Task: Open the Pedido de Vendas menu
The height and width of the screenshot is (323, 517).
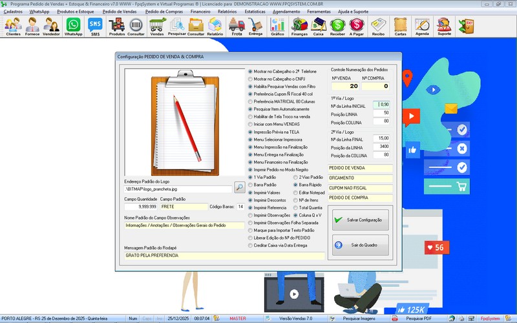Action: coord(120,12)
